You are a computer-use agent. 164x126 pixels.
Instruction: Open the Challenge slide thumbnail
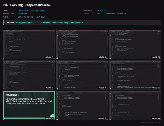coord(29,106)
